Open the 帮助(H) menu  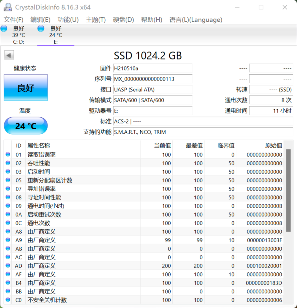151,20
